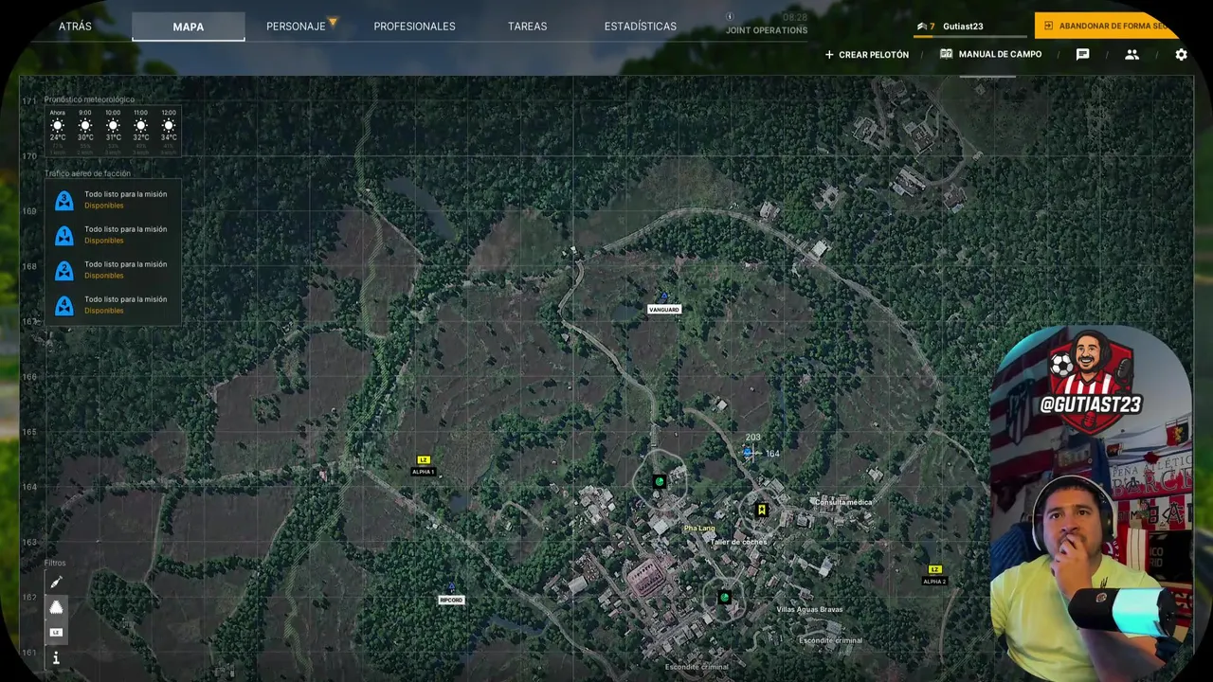Image resolution: width=1213 pixels, height=682 pixels.
Task: Click the yellow notification arrow next to PERSONAJE
Action: 333,22
